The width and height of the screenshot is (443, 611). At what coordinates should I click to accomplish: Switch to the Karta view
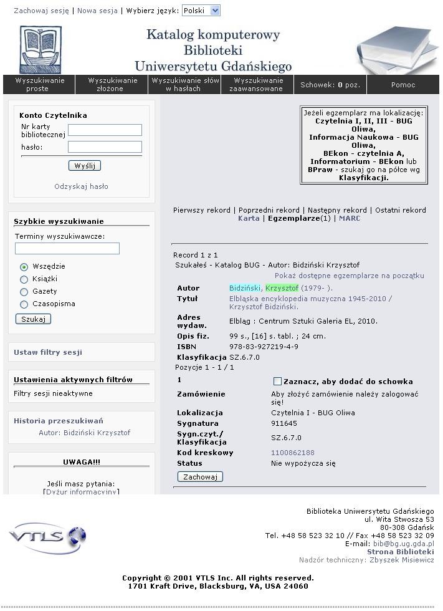tap(249, 218)
